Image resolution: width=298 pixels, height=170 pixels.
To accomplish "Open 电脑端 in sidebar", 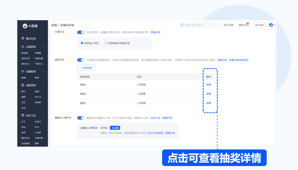I will (38, 53).
